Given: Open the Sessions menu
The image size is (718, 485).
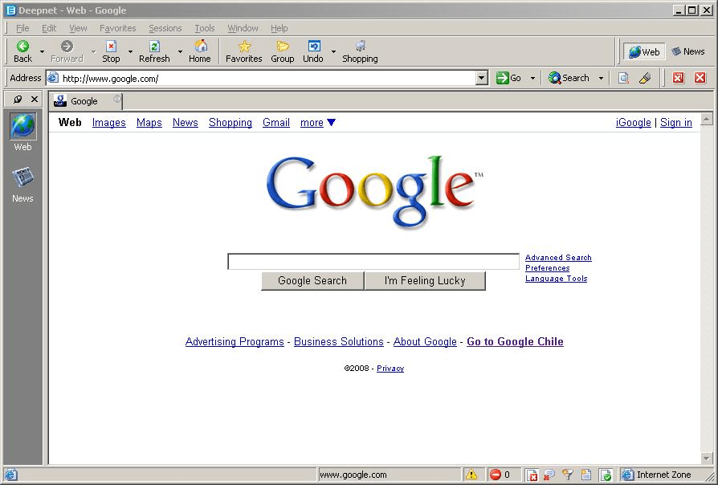Looking at the screenshot, I should pyautogui.click(x=165, y=28).
